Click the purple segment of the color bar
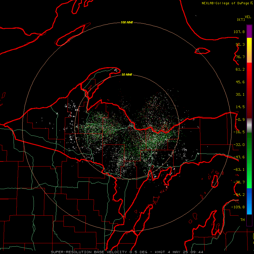The height and width of the screenshot is (254, 254). [249, 31]
